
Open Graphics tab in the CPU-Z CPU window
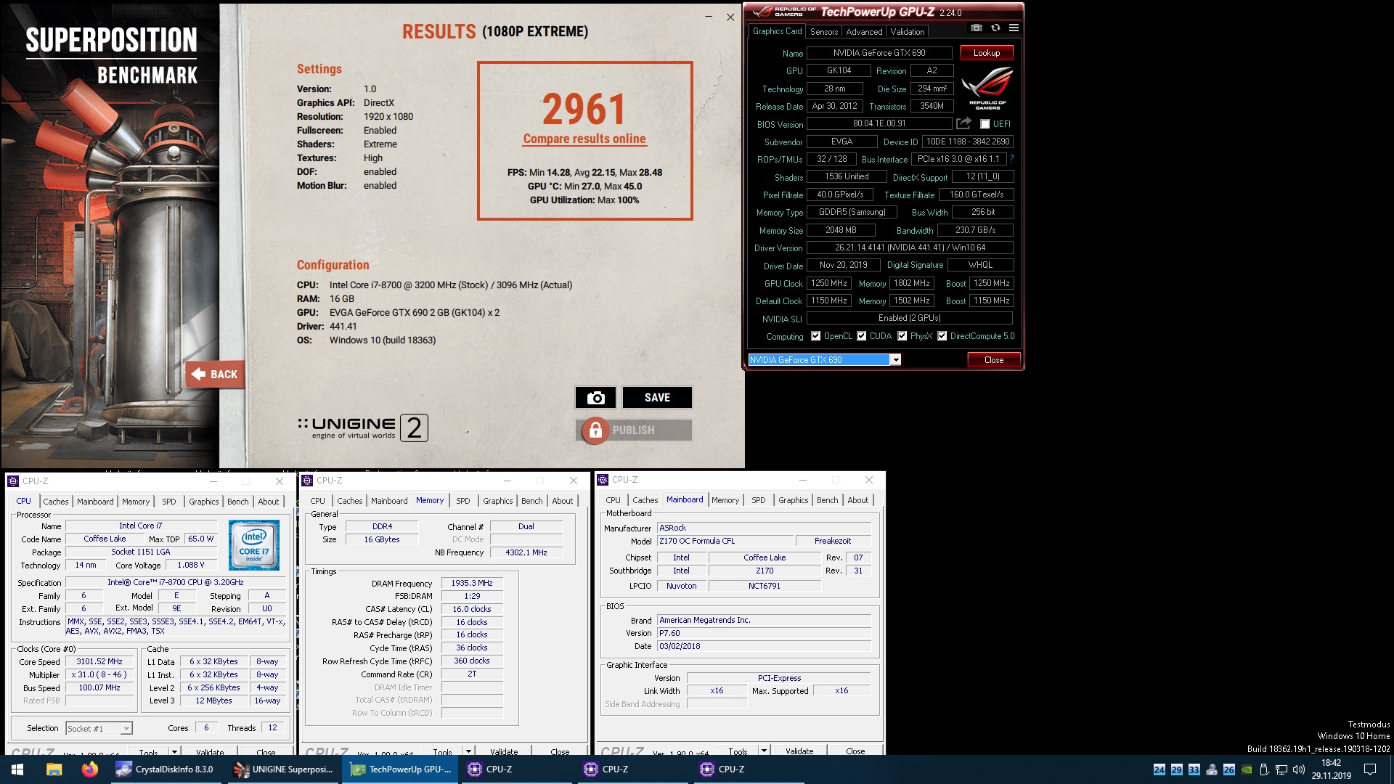(x=203, y=502)
